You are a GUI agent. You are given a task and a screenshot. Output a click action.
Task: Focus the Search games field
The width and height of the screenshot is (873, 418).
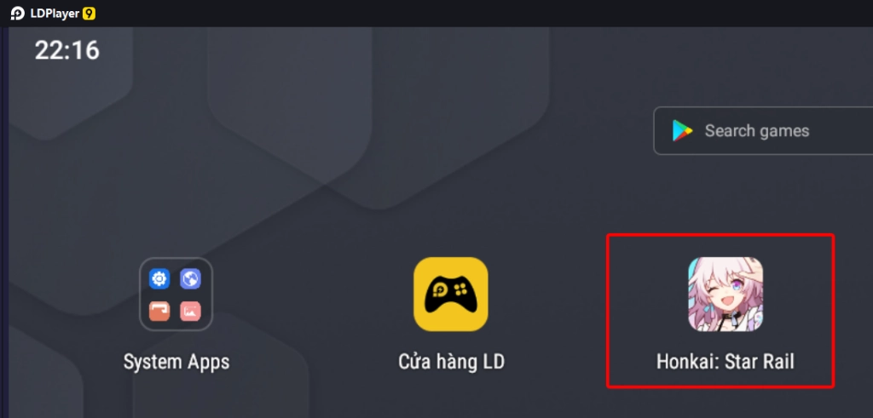(763, 130)
